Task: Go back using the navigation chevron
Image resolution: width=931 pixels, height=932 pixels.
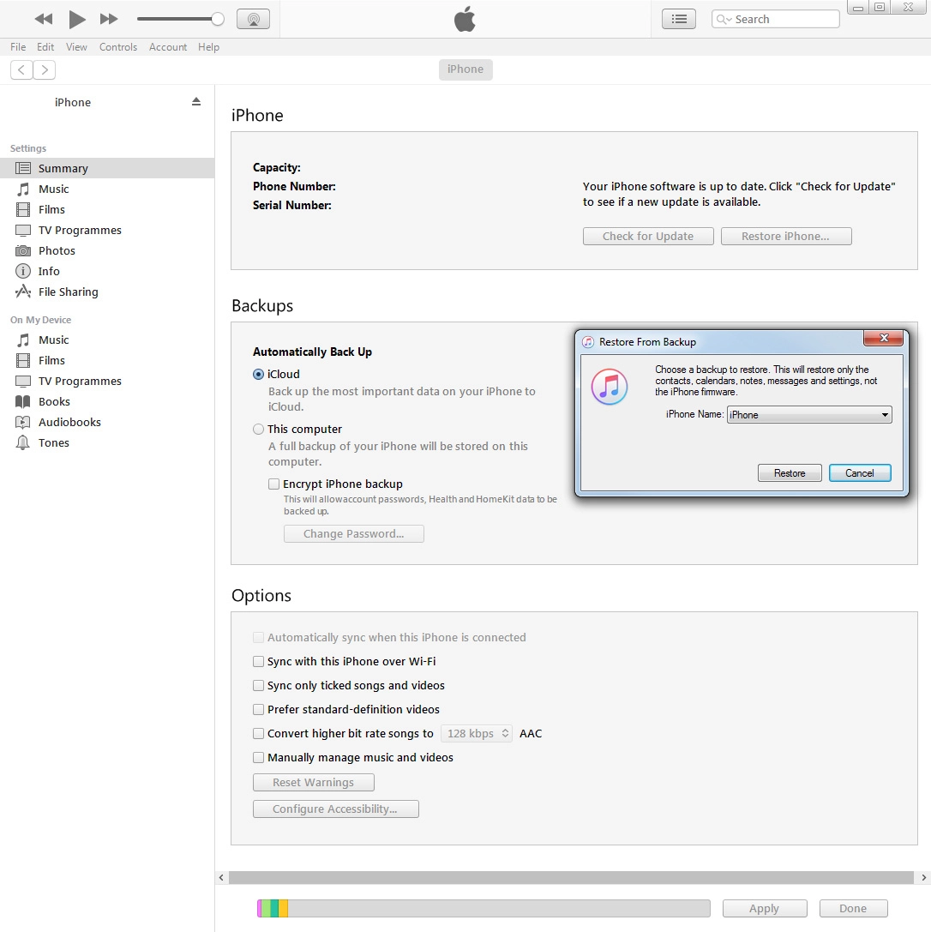Action: click(x=22, y=70)
